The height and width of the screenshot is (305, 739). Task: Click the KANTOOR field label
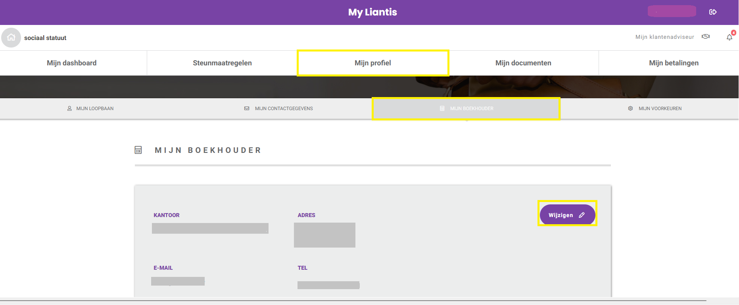167,215
